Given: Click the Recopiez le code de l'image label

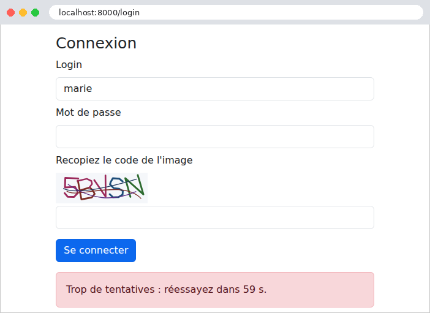Looking at the screenshot, I should (x=124, y=160).
